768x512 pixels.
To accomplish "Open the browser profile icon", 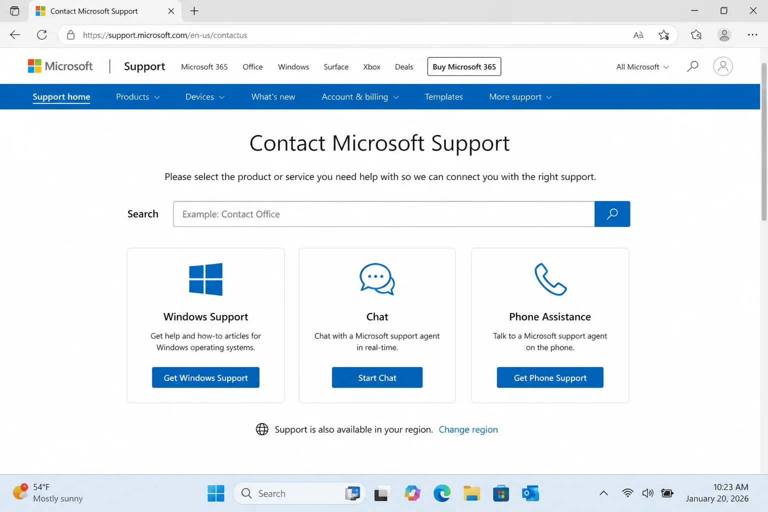I will coord(724,35).
